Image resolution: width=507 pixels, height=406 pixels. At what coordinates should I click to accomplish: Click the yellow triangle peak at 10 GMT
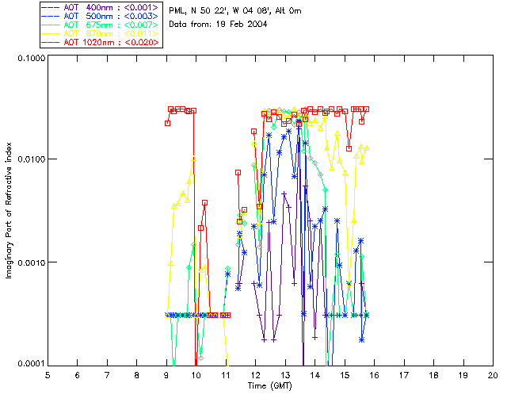click(193, 159)
